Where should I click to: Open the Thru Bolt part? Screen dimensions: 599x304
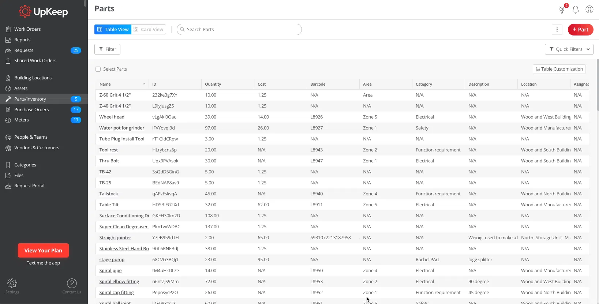(x=109, y=161)
